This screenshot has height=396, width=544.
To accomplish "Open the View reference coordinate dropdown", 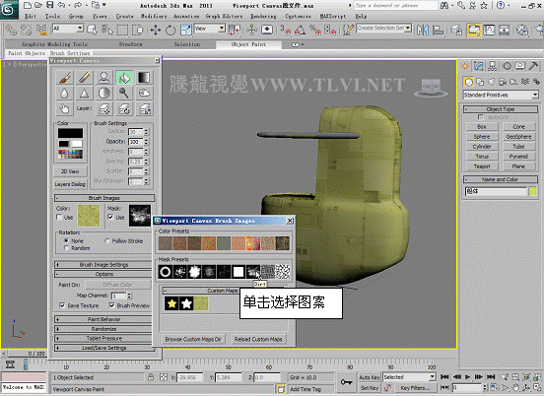I will pyautogui.click(x=210, y=29).
